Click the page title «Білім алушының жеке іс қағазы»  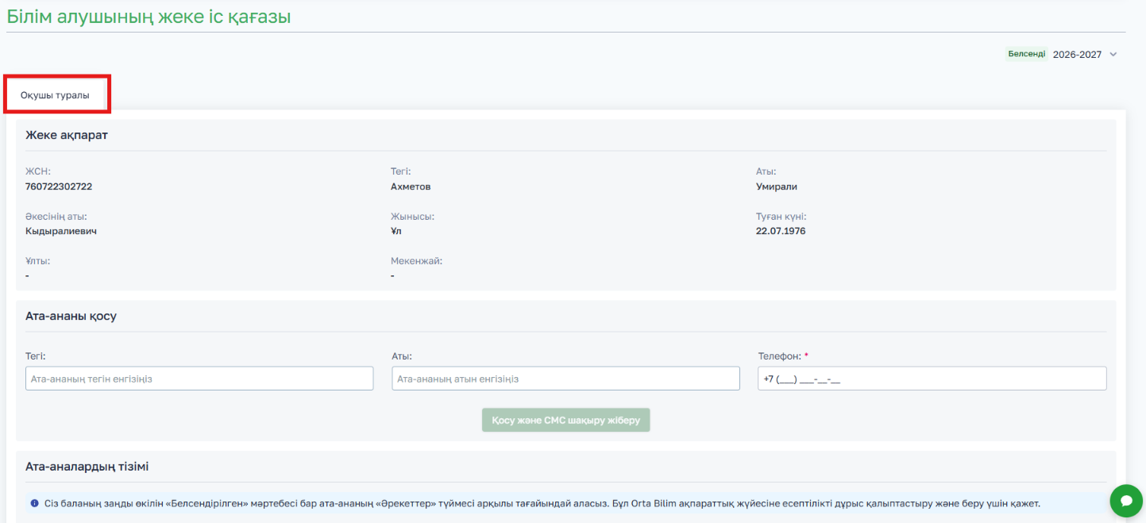(x=149, y=17)
